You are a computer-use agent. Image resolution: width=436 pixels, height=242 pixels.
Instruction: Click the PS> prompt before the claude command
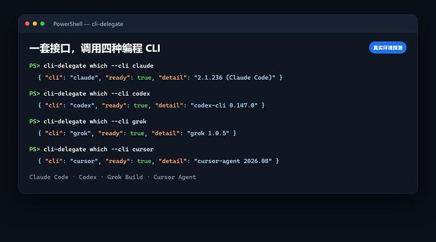[35, 66]
